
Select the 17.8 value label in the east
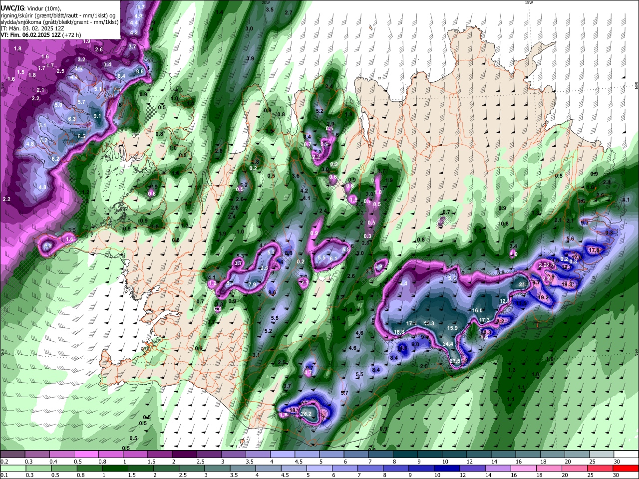[594, 250]
